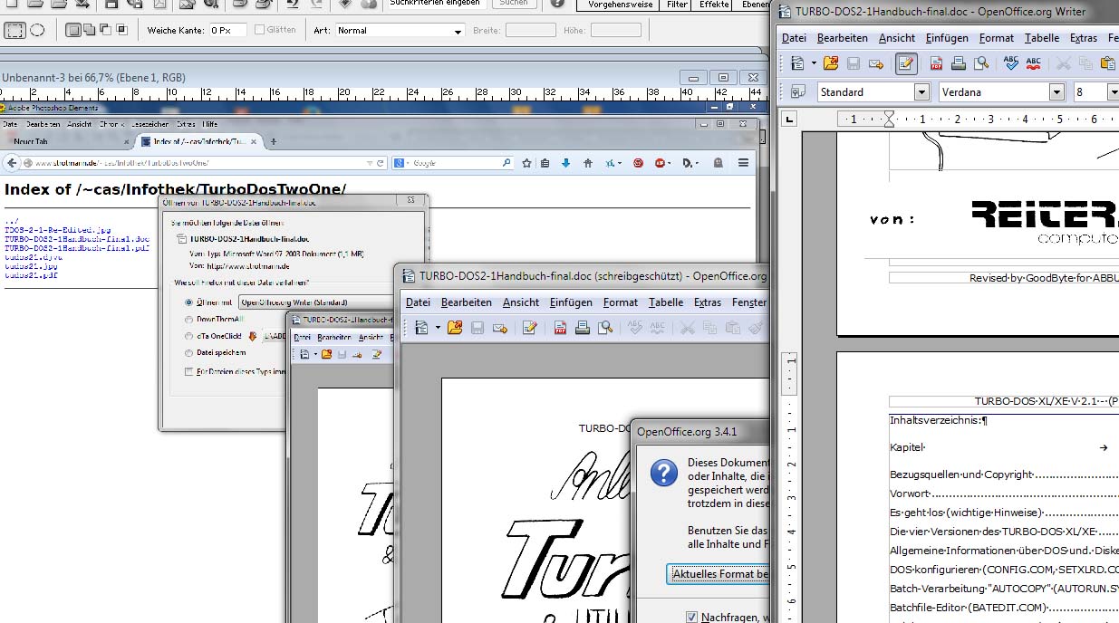Open Format menu in the read-only Writer window
This screenshot has width=1119, height=623.
(x=621, y=302)
